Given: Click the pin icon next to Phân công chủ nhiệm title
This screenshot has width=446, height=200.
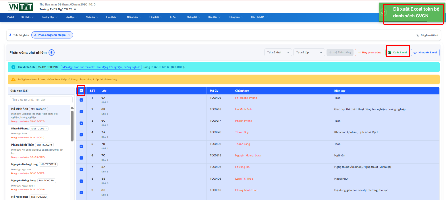Looking at the screenshot, I should pyautogui.click(x=52, y=52).
